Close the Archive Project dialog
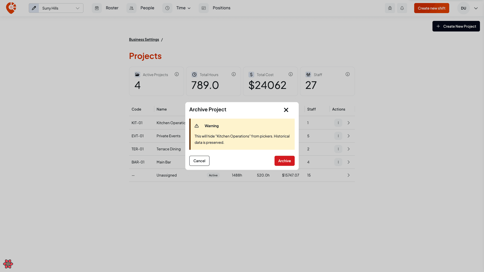 point(286,110)
